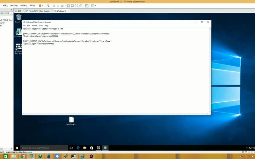Click the grid app icon in guest taskbar
The image size is (255, 159).
(x=98, y=148)
